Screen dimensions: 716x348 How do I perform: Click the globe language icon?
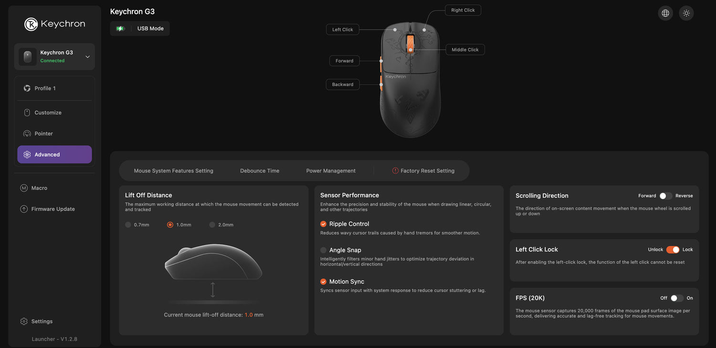(x=665, y=13)
